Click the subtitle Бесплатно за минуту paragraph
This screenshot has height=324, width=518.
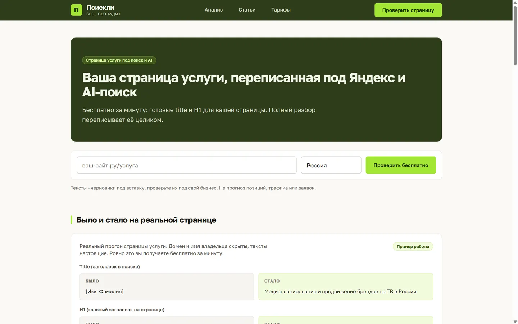[x=199, y=115]
